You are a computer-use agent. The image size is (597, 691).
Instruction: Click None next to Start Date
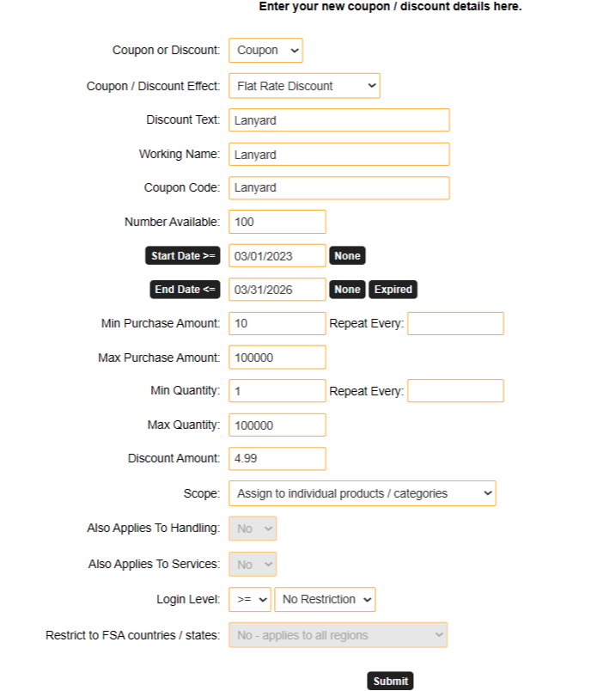pyautogui.click(x=347, y=256)
